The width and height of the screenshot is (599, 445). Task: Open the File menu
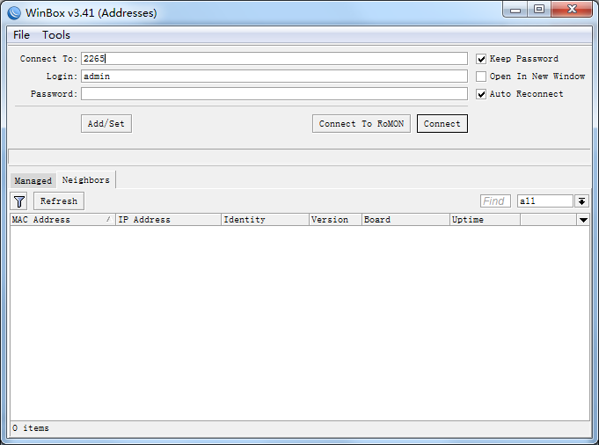tap(21, 35)
